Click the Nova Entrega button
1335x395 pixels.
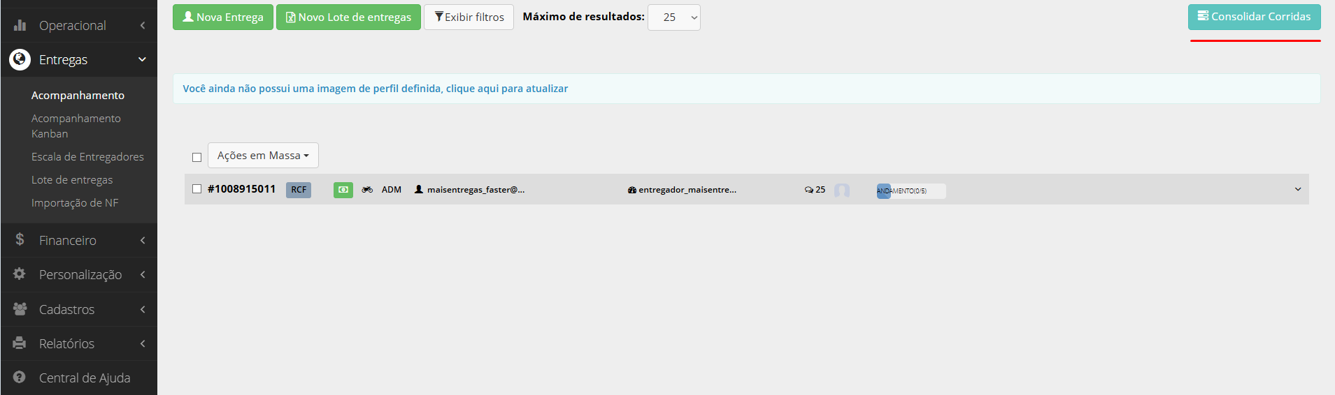point(223,17)
